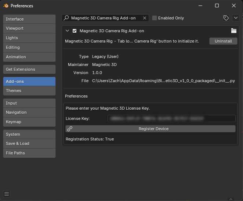This screenshot has width=243, height=201.
Task: Minimize the Preferences window
Action: 200,6
